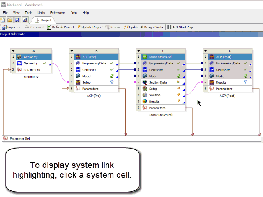Open the Units menu

(x=41, y=13)
